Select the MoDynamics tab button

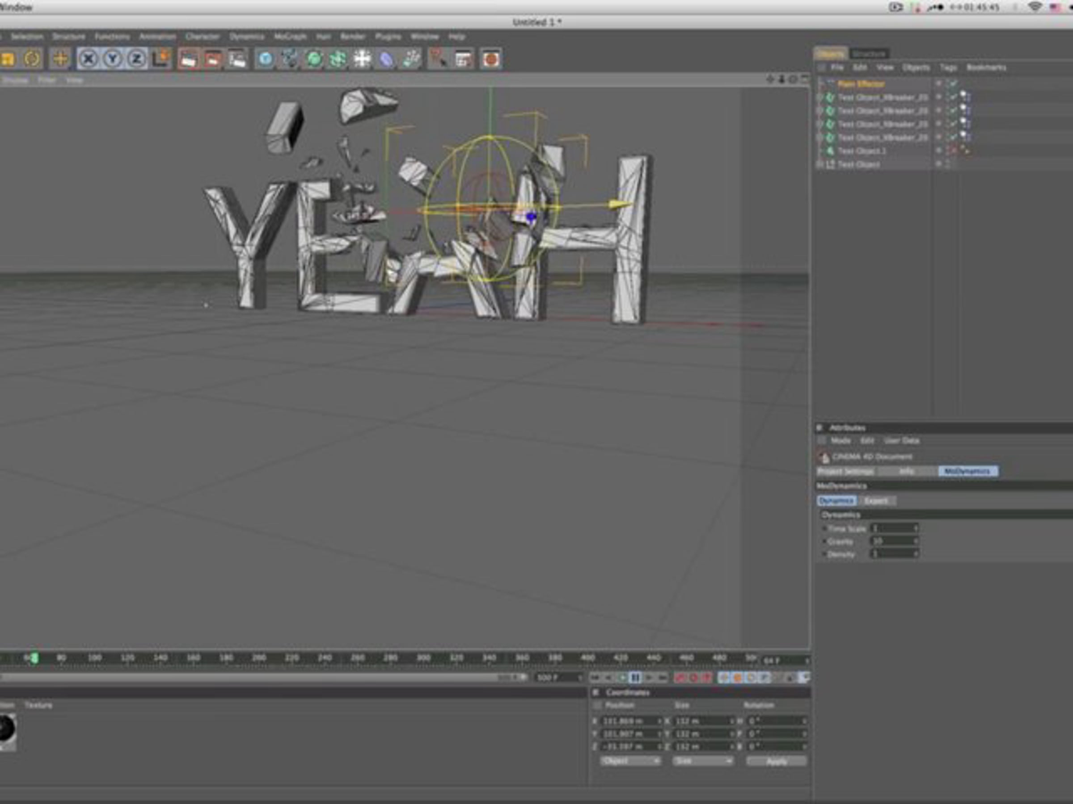pyautogui.click(x=968, y=471)
